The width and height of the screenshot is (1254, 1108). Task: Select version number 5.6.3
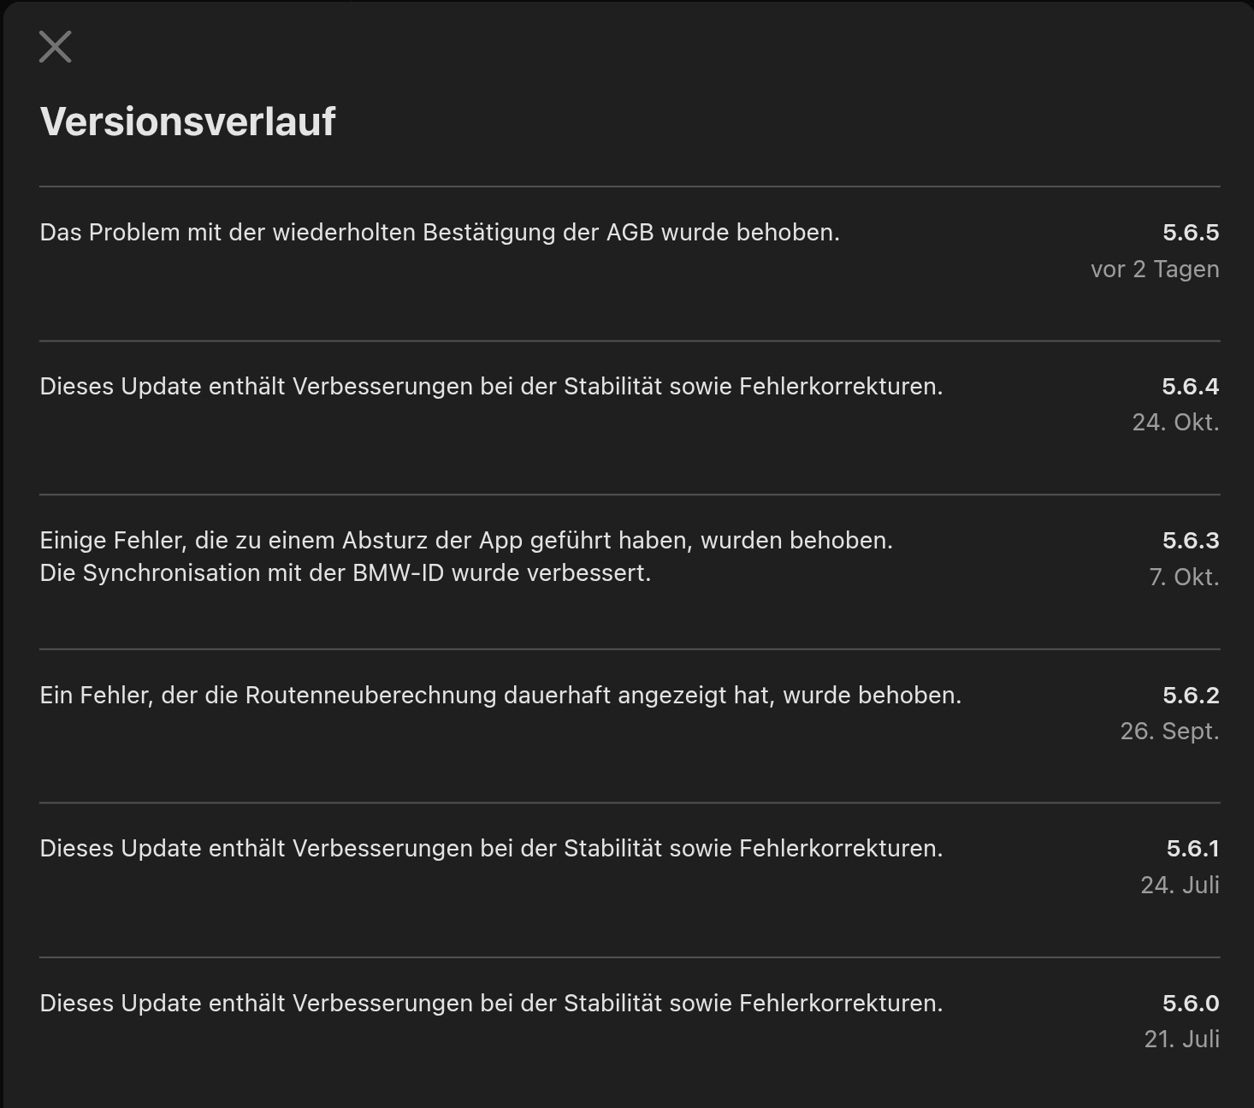pos(1191,540)
